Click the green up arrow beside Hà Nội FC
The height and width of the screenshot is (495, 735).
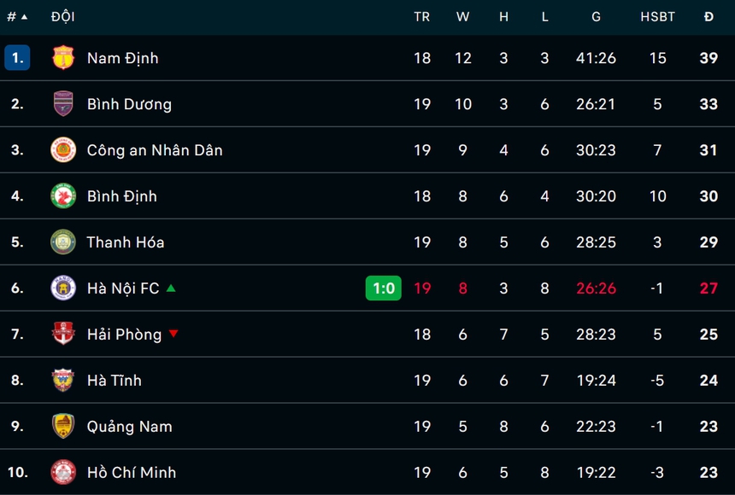tap(171, 288)
